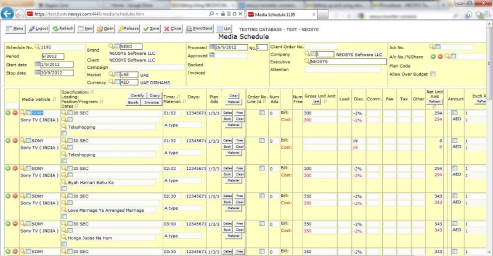The width and height of the screenshot is (493, 256).
Task: Toggle Allow Over Budget checkbox
Action: [x=433, y=74]
